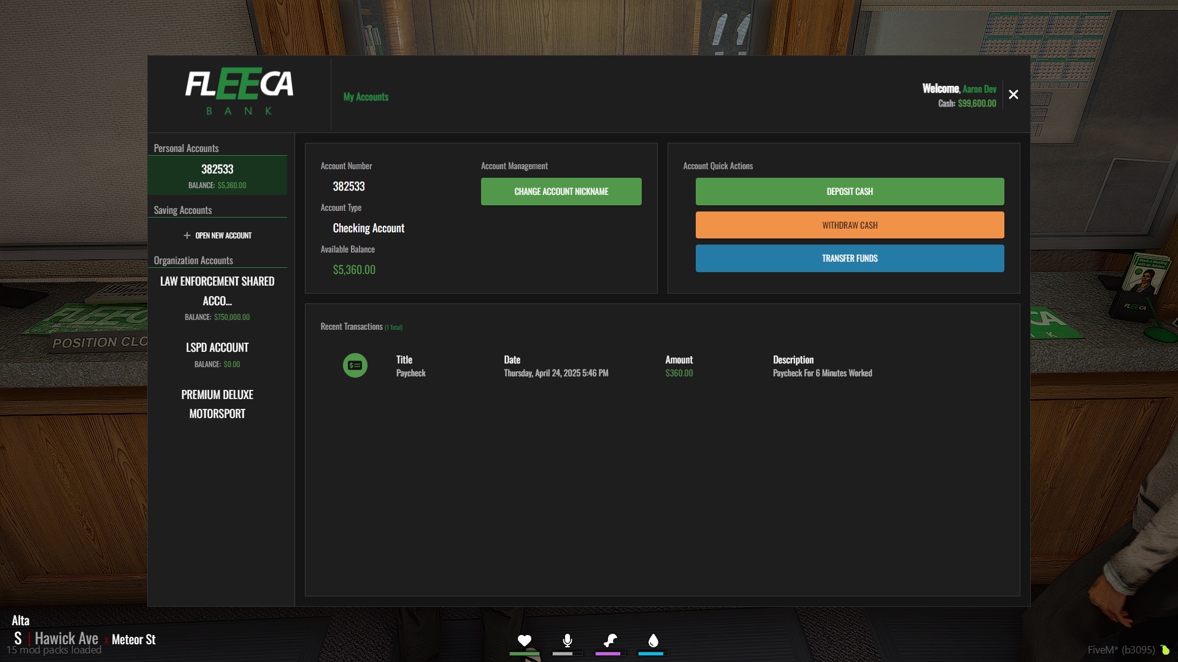Open Premium Deluxe Motorsport account
The width and height of the screenshot is (1178, 662).
tap(217, 404)
